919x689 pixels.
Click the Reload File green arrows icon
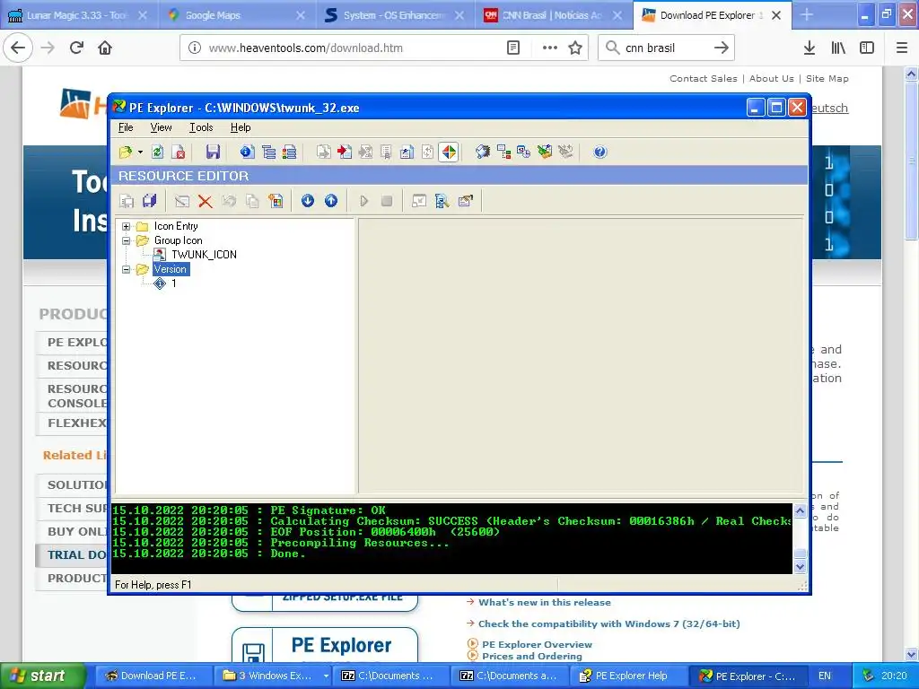pos(157,153)
